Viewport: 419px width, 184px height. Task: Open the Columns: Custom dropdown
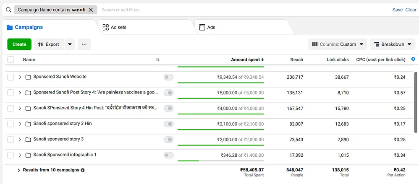pos(338,44)
